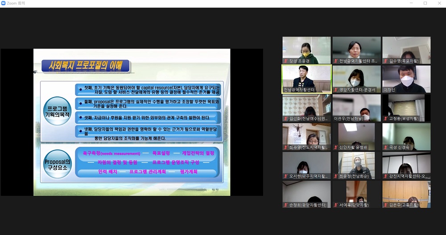The height and width of the screenshot is (235, 446).
Task: Click the 서여옥(담양자활) name label
Action: pos(354,205)
